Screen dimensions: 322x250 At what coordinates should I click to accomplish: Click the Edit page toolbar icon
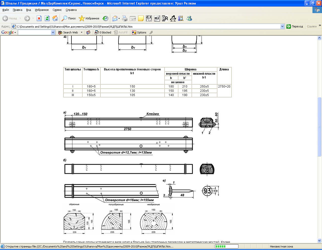pos(133,18)
